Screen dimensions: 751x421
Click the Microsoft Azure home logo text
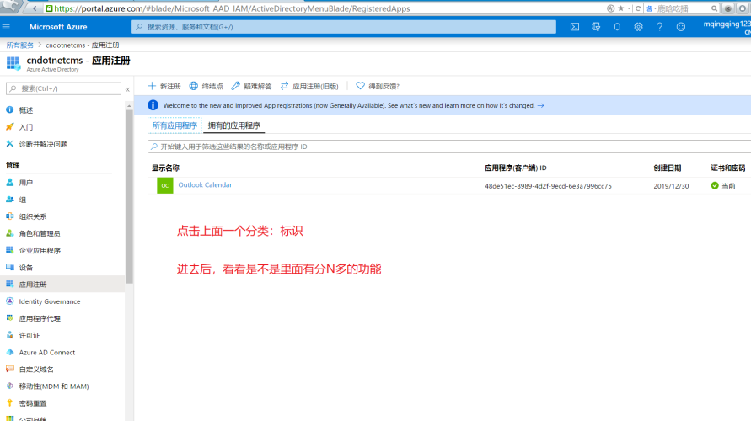click(58, 27)
